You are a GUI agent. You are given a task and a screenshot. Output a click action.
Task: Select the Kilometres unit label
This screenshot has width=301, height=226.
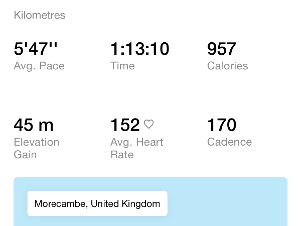(x=40, y=15)
